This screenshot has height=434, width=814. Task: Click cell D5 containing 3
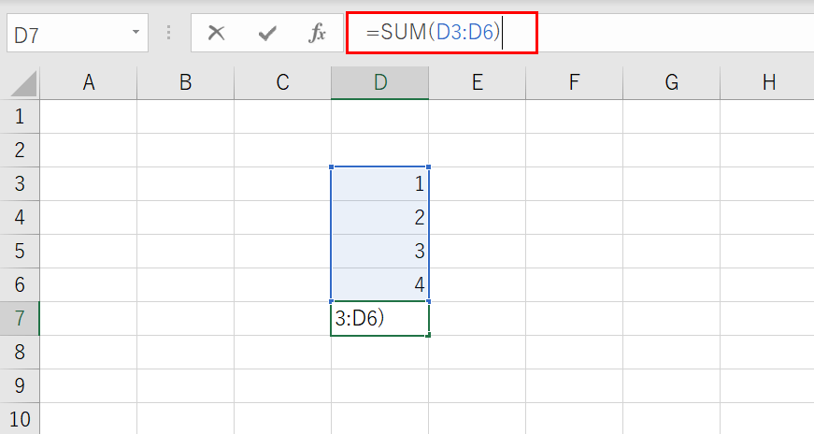click(x=380, y=251)
